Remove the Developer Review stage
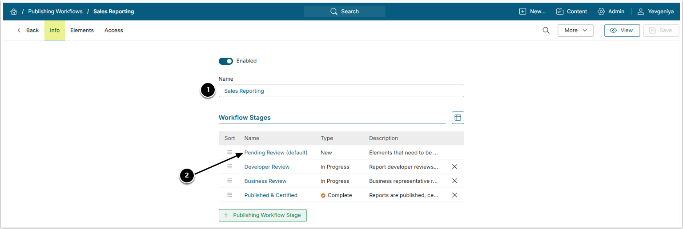Image resolution: width=683 pixels, height=229 pixels. click(454, 167)
